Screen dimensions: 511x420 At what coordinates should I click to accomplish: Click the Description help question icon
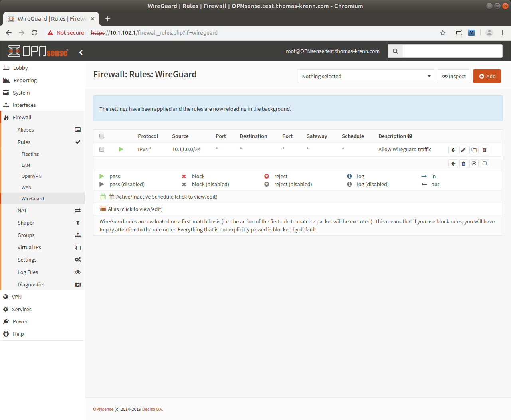pos(410,136)
